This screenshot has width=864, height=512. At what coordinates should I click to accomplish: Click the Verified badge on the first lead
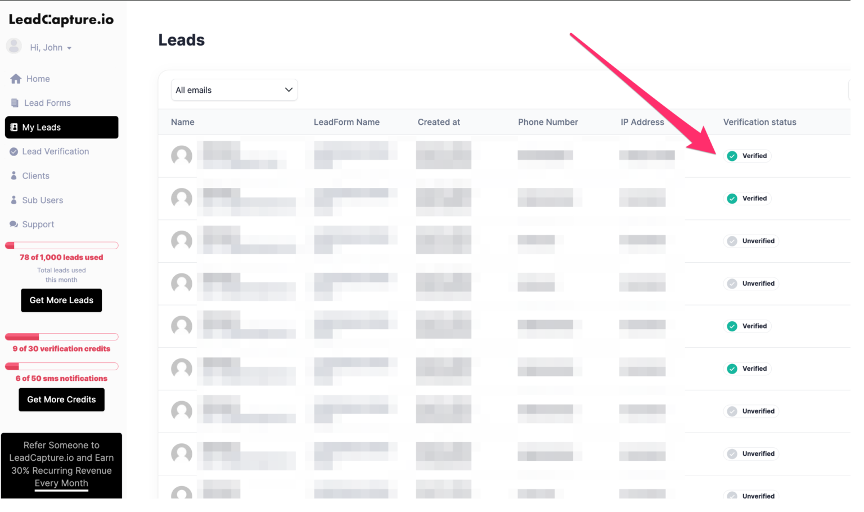point(748,156)
